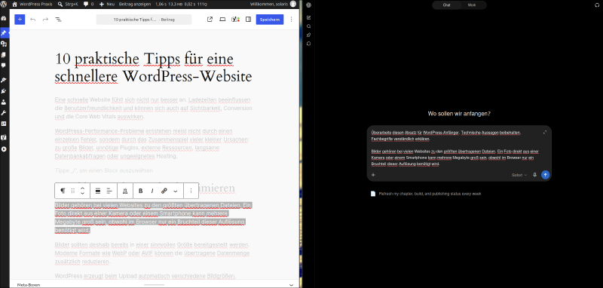Send the chat prompt
This screenshot has height=288, width=603.
pos(545,175)
